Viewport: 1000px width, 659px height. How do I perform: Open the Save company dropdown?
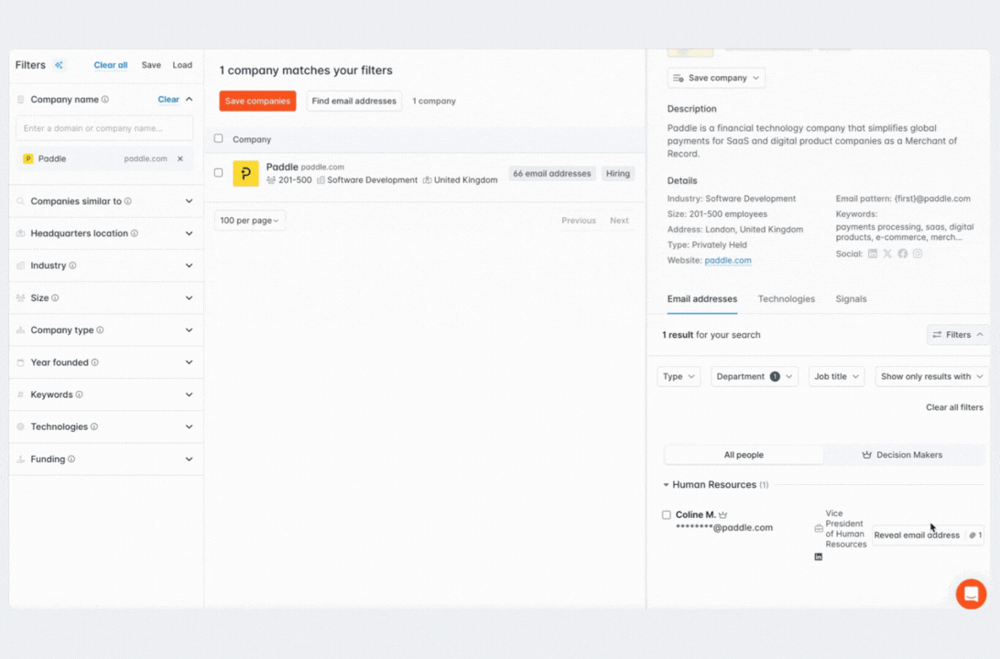point(716,78)
